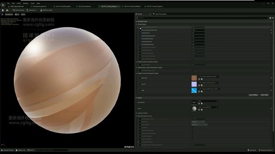Toggle the Fresnel Mask parameter checkbox with value 1.28

(140, 30)
